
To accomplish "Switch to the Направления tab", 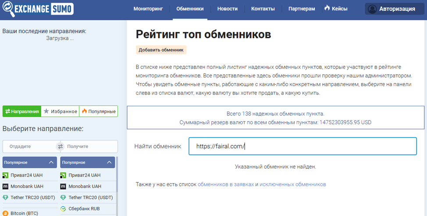I will point(22,111).
